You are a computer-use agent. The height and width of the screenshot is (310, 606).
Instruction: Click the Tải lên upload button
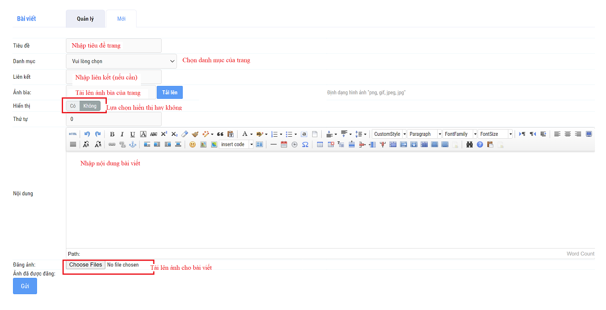click(169, 93)
